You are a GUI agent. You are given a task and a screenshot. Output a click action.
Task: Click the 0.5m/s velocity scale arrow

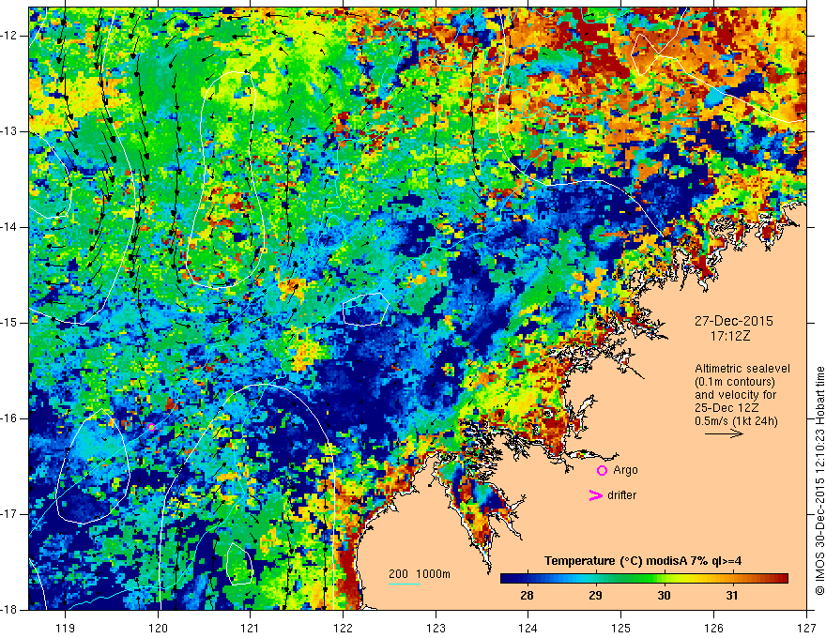(x=724, y=433)
